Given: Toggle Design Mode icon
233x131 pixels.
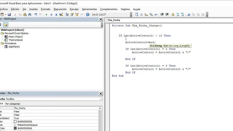Looking at the screenshot, I should click(61, 15).
